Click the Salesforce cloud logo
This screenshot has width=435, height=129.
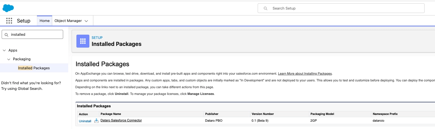pyautogui.click(x=8, y=8)
